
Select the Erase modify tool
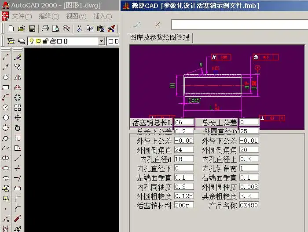click(x=18, y=57)
